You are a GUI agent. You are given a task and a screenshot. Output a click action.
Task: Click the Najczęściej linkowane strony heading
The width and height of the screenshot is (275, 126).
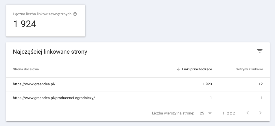(50, 52)
